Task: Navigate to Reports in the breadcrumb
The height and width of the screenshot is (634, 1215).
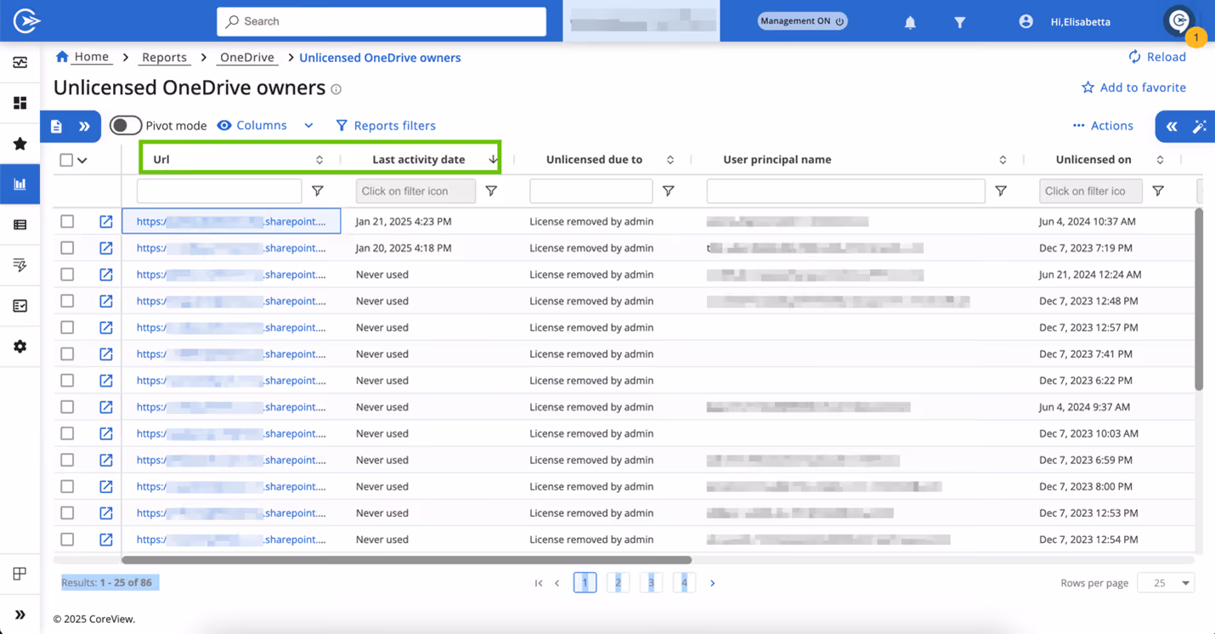Action: coord(164,56)
